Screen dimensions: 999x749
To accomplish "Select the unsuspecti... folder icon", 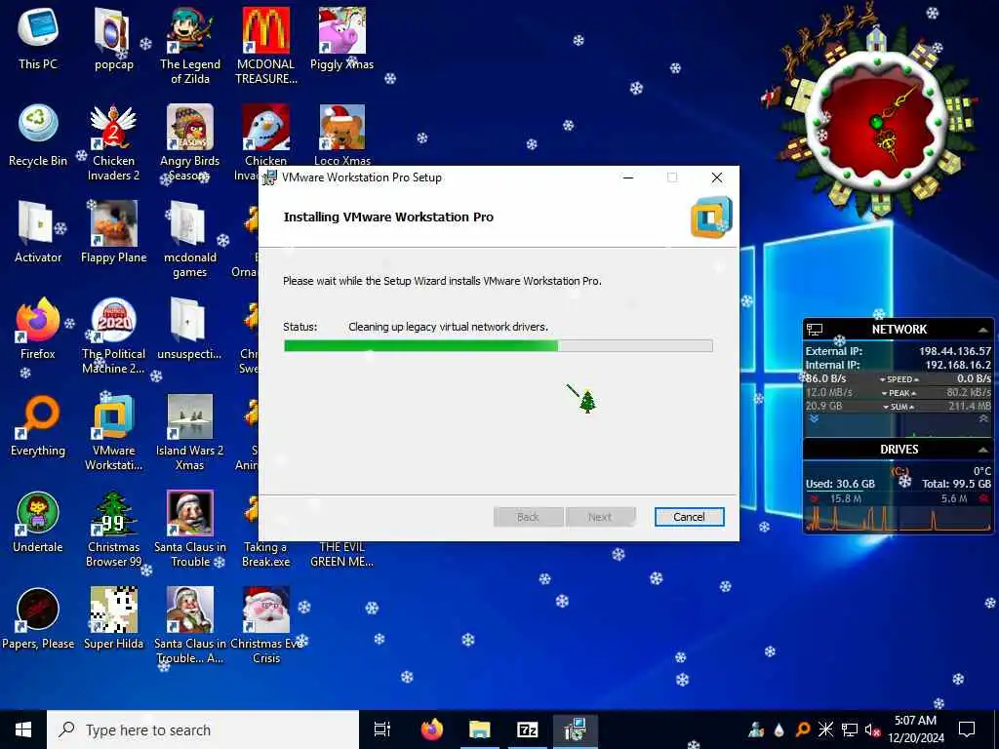I will tap(190, 329).
